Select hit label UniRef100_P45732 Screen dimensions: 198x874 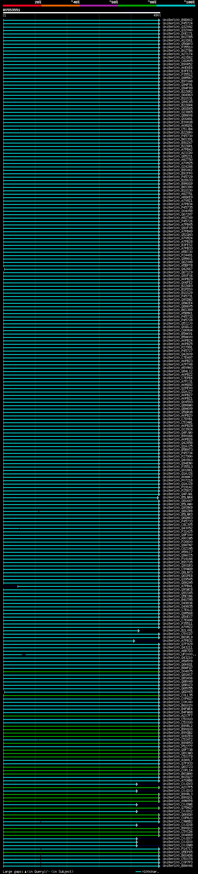point(178,317)
